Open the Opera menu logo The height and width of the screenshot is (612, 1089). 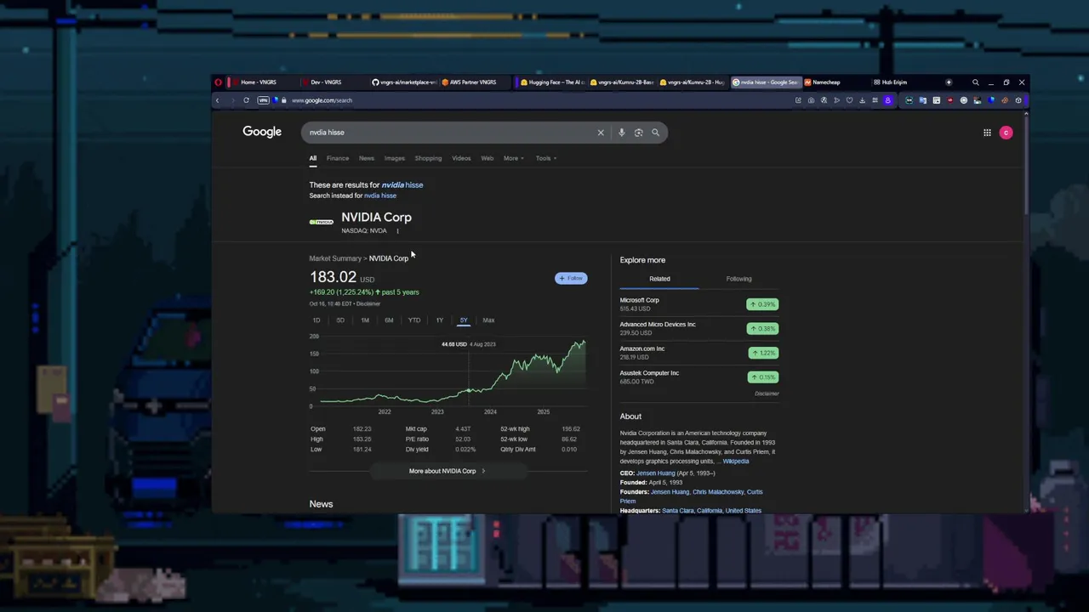coord(219,82)
